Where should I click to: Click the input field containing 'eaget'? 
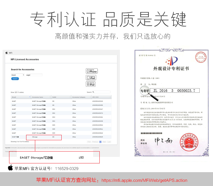34,75
